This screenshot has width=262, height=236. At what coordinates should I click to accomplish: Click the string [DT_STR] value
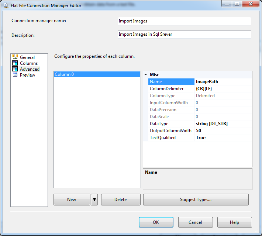pos(223,124)
